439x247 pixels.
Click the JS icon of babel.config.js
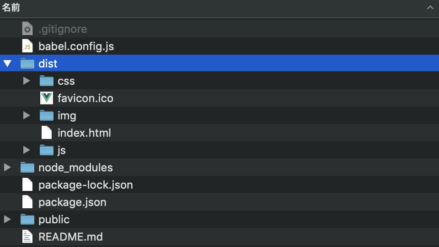point(27,46)
